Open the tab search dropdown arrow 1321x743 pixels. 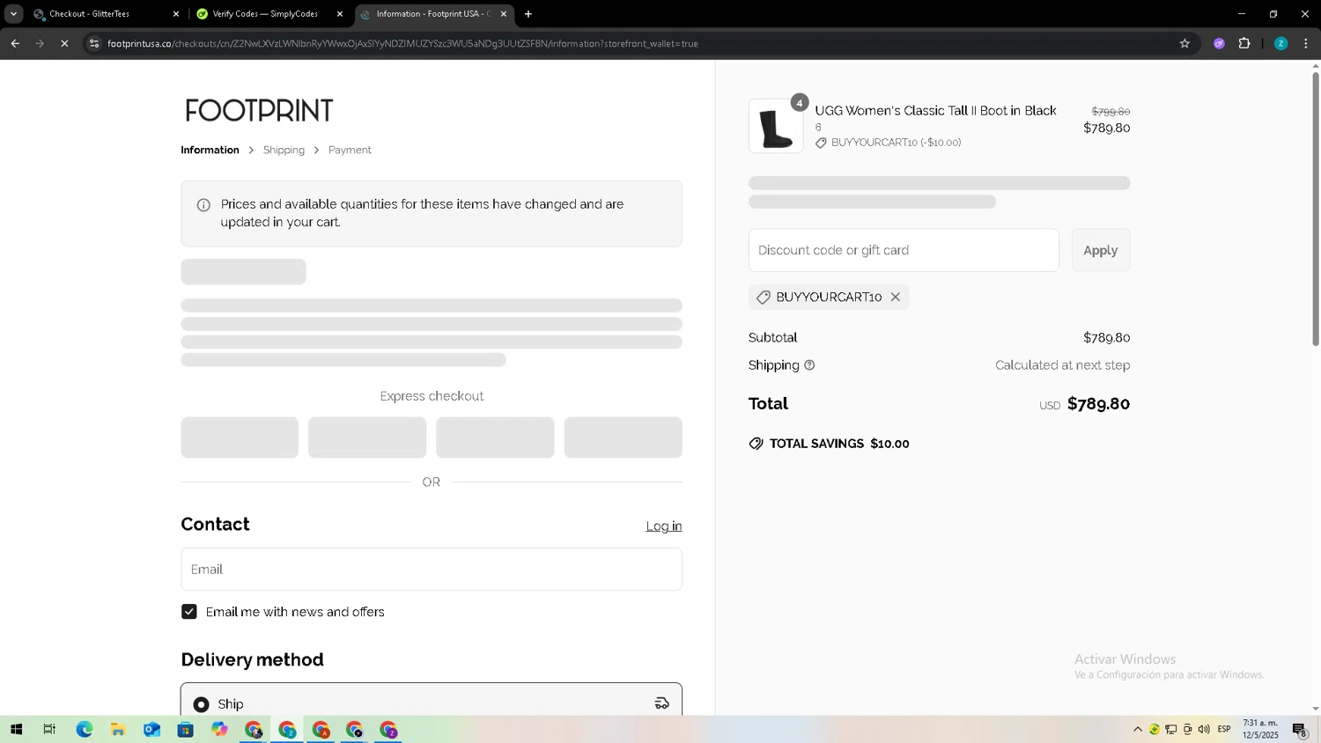(13, 14)
